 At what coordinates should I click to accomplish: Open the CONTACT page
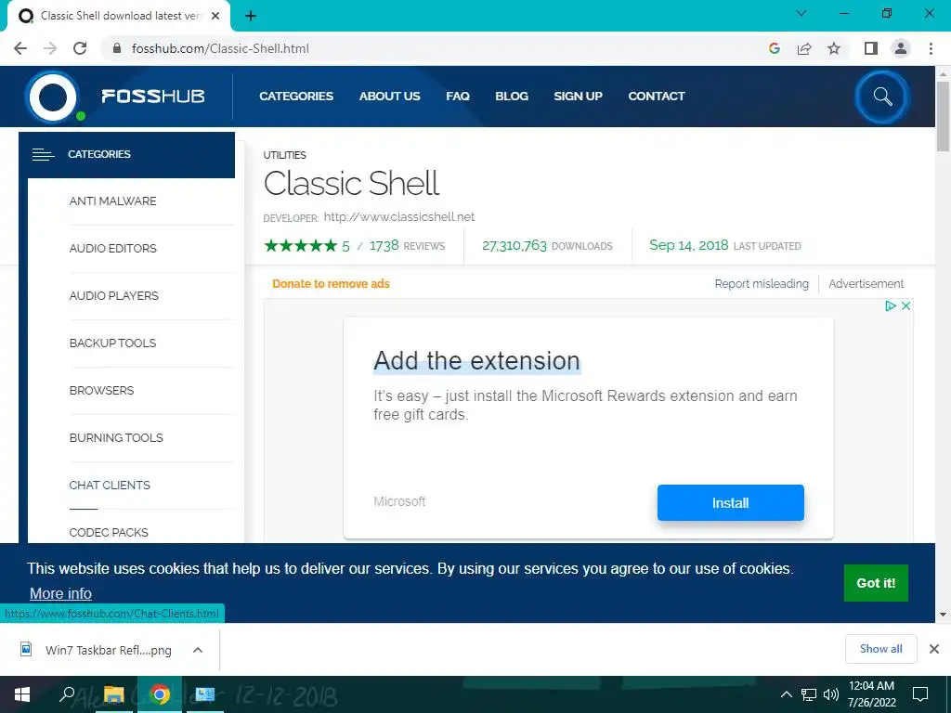[x=657, y=97]
